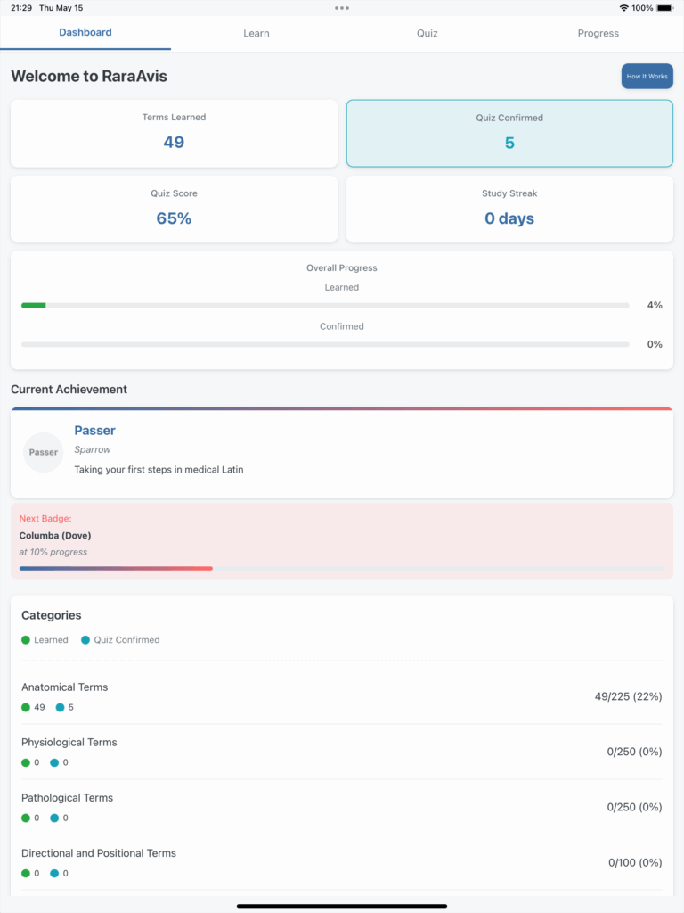Image resolution: width=684 pixels, height=913 pixels.
Task: Click teal dot under Pathological Terms
Action: [x=54, y=818]
